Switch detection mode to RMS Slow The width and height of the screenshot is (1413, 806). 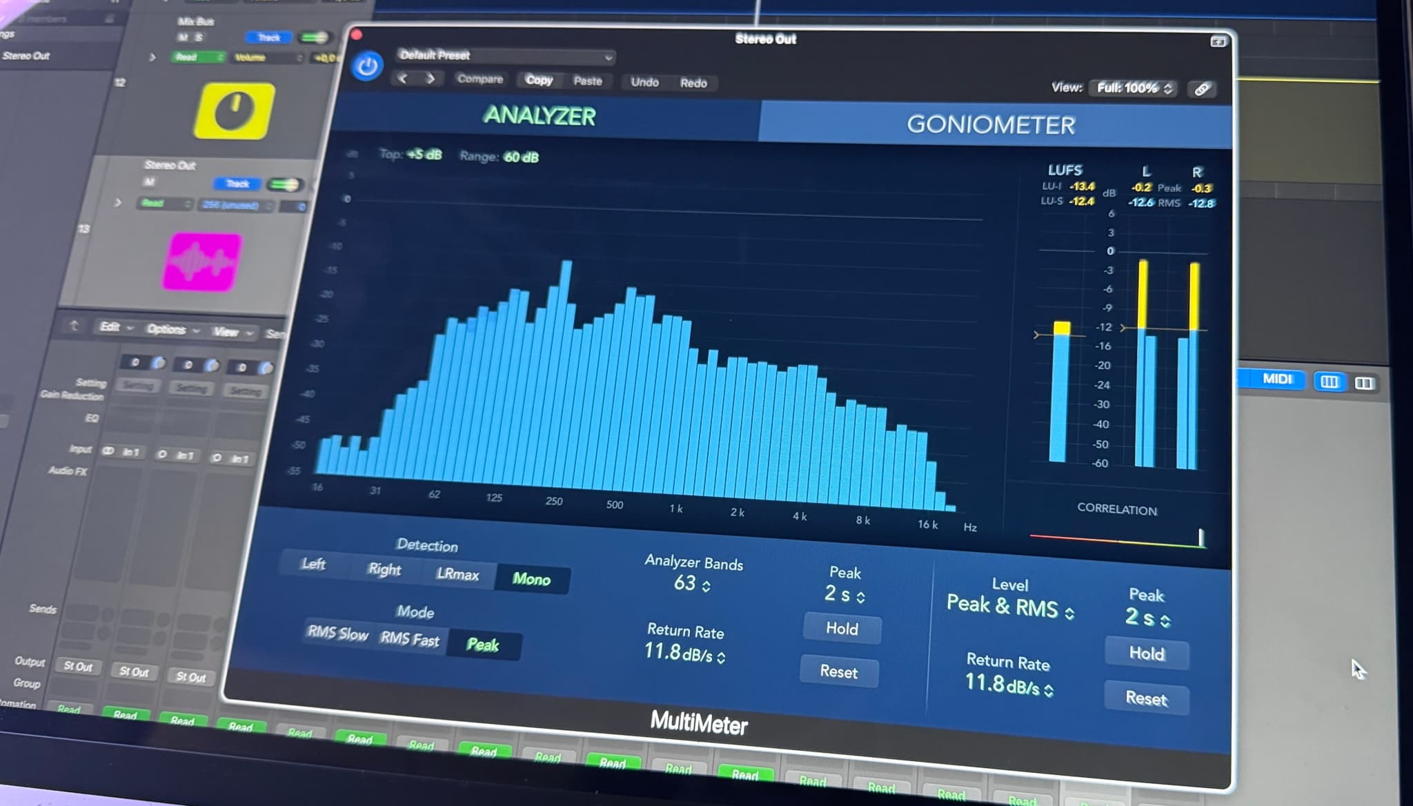point(339,634)
